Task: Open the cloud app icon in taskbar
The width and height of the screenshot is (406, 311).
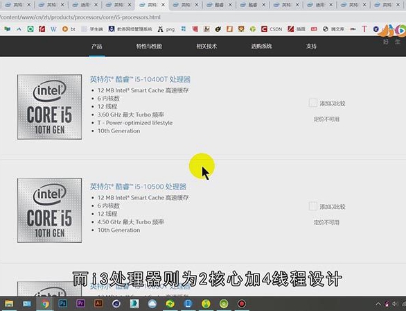Action: click(x=152, y=303)
